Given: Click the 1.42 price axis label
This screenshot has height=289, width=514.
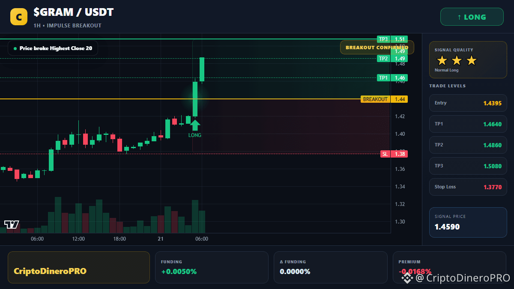Looking at the screenshot, I should (400, 116).
